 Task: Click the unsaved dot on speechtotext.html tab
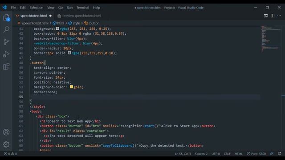pyautogui.click(x=50, y=16)
